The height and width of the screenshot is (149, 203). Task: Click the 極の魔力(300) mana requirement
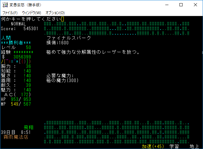[62, 80]
